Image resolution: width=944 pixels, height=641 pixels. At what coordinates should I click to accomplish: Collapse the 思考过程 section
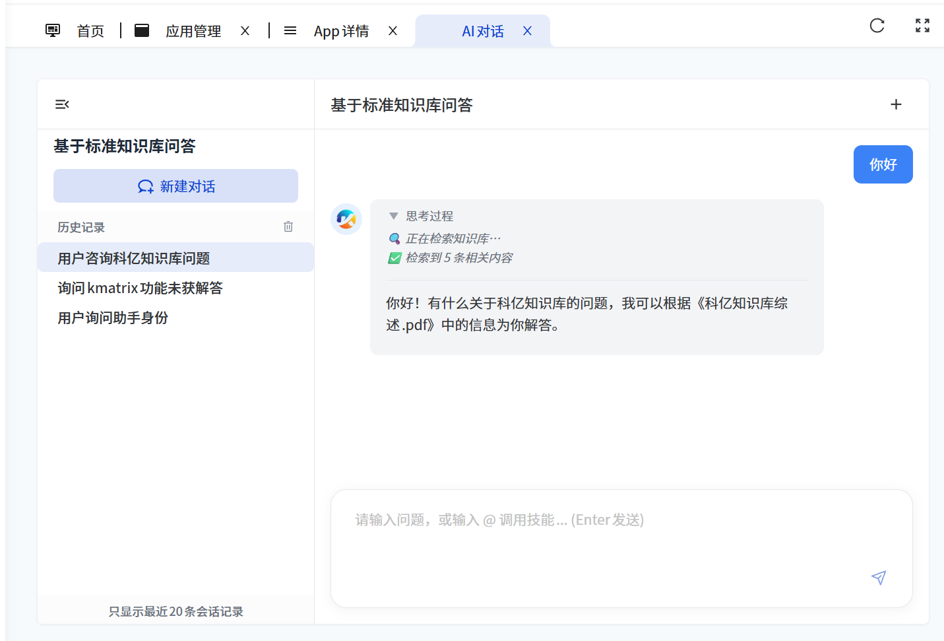pos(394,216)
